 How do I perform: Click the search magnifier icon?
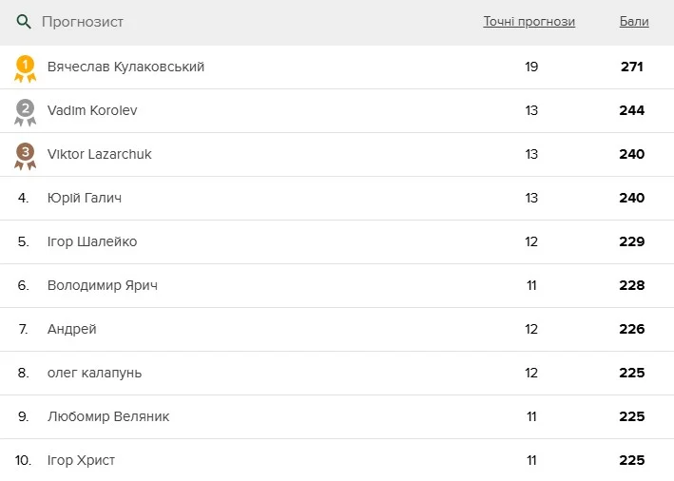coord(25,22)
